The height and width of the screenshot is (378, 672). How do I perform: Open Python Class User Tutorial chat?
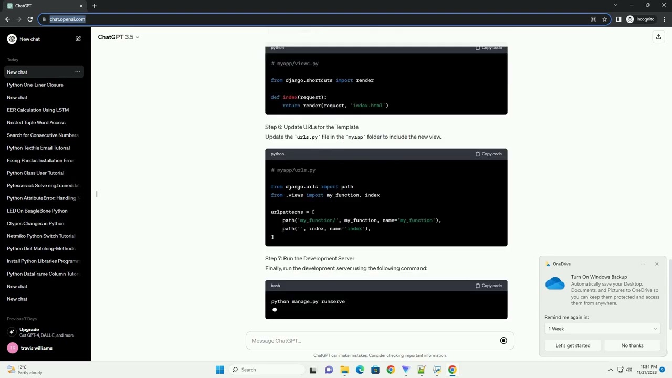pyautogui.click(x=36, y=173)
